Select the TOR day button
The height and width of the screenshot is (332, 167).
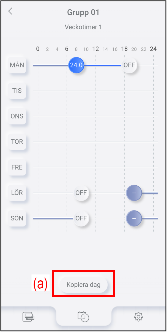(17, 142)
